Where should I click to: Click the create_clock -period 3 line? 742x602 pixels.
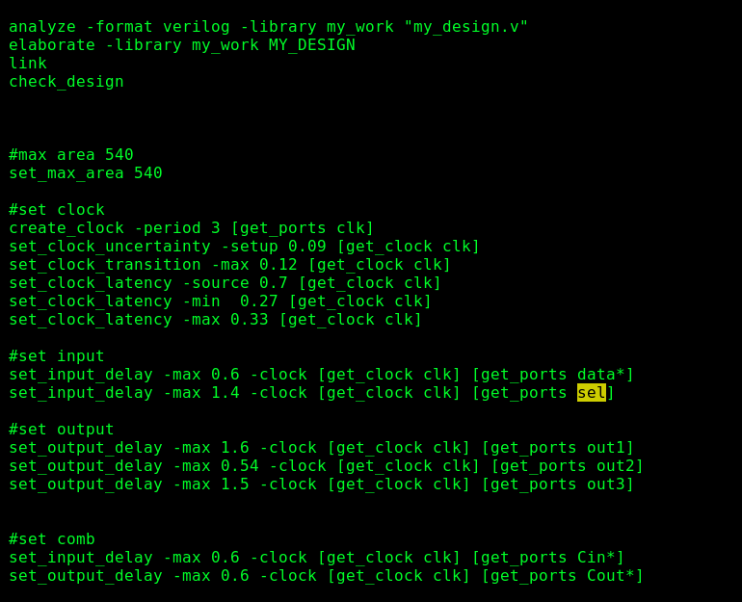pos(191,228)
